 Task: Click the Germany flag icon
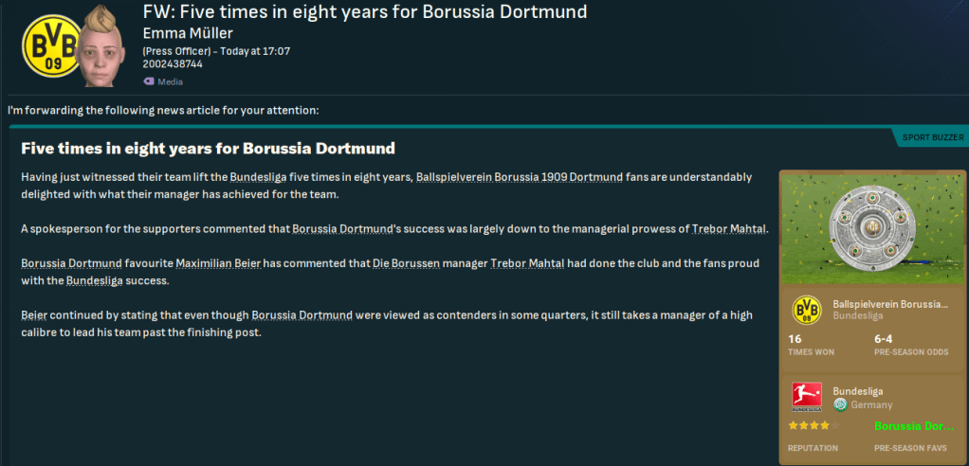point(839,404)
